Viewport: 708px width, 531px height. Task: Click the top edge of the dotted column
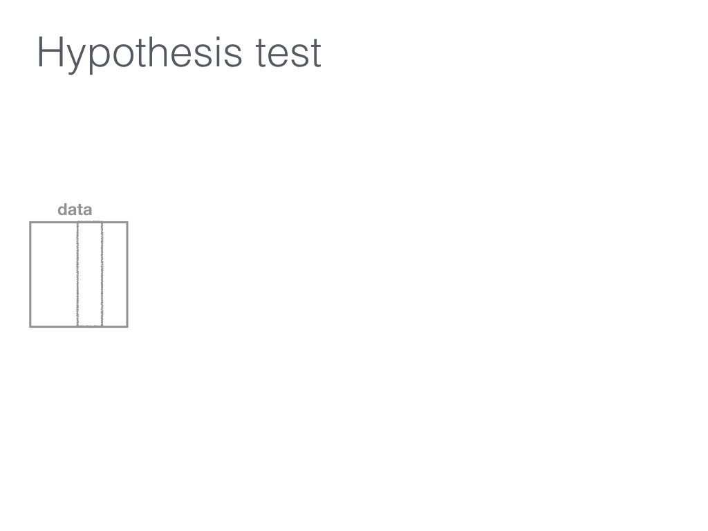90,222
